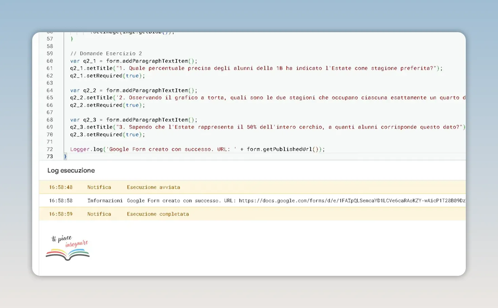The height and width of the screenshot is (308, 498).
Task: Click "Notifica" in the 16:58:48 log row
Action: 99,187
